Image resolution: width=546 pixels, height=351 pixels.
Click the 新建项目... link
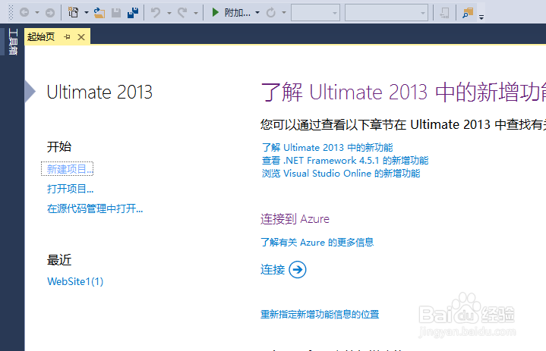(x=70, y=169)
